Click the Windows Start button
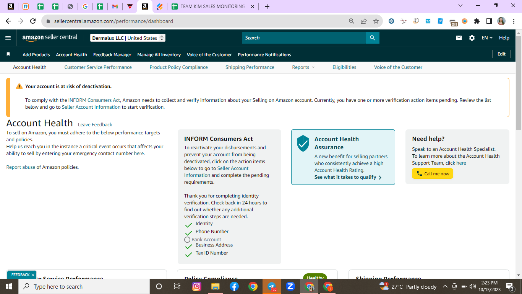Viewport: 522px width, 294px height. (9, 286)
